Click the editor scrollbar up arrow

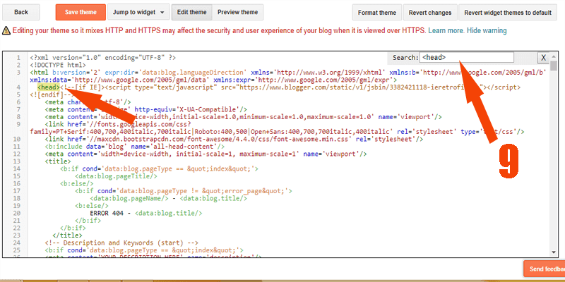click(x=554, y=57)
